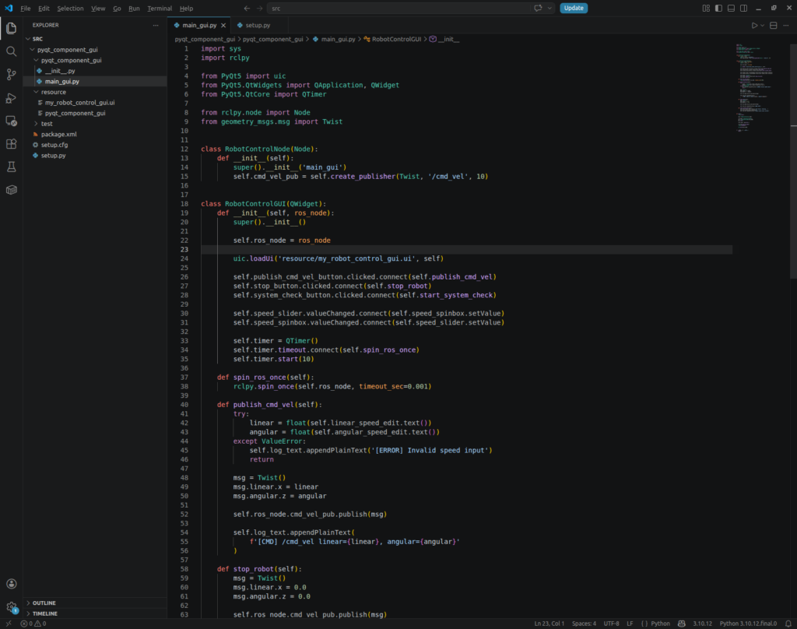Toggle the Primary Side Bar

coord(718,8)
